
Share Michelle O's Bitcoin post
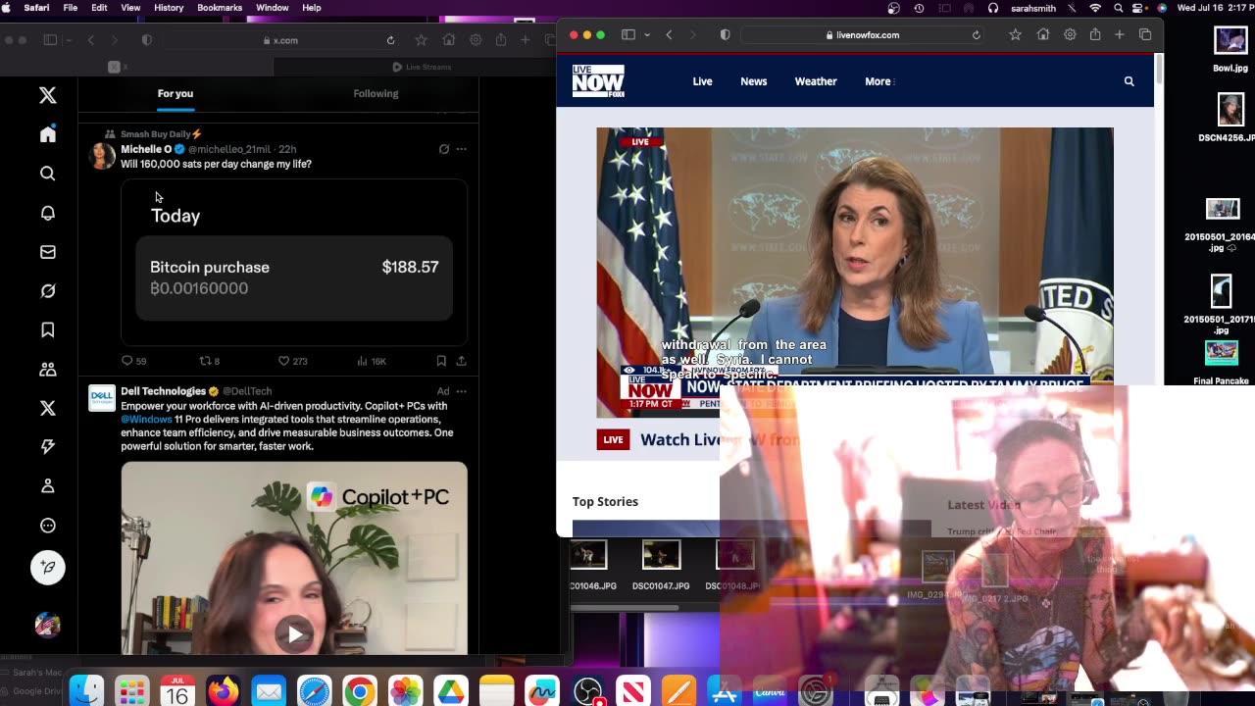461,361
